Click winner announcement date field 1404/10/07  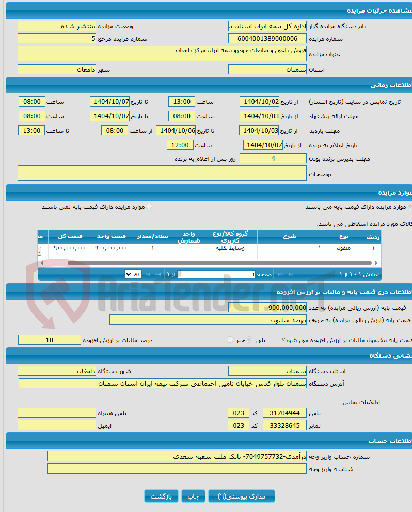[263, 145]
